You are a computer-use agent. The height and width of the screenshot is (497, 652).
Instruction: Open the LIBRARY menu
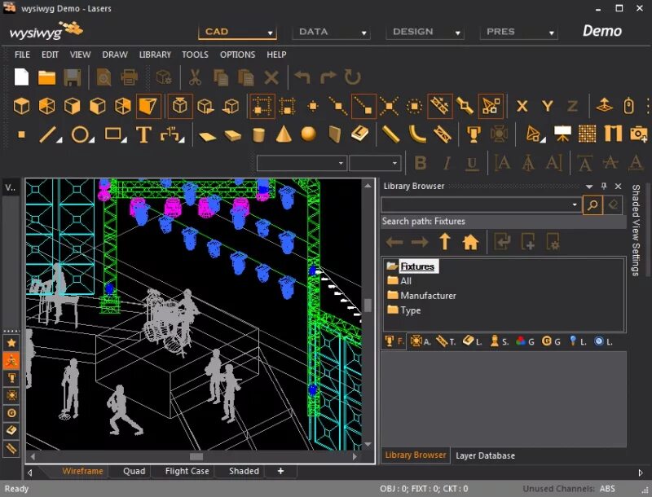click(155, 55)
